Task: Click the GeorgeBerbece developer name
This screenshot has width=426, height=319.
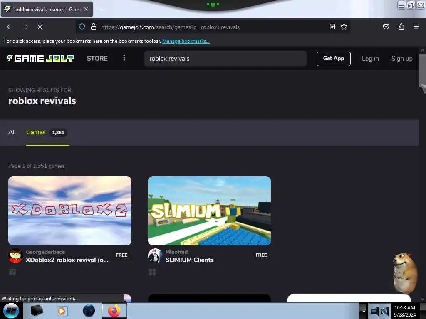Action: tap(45, 252)
